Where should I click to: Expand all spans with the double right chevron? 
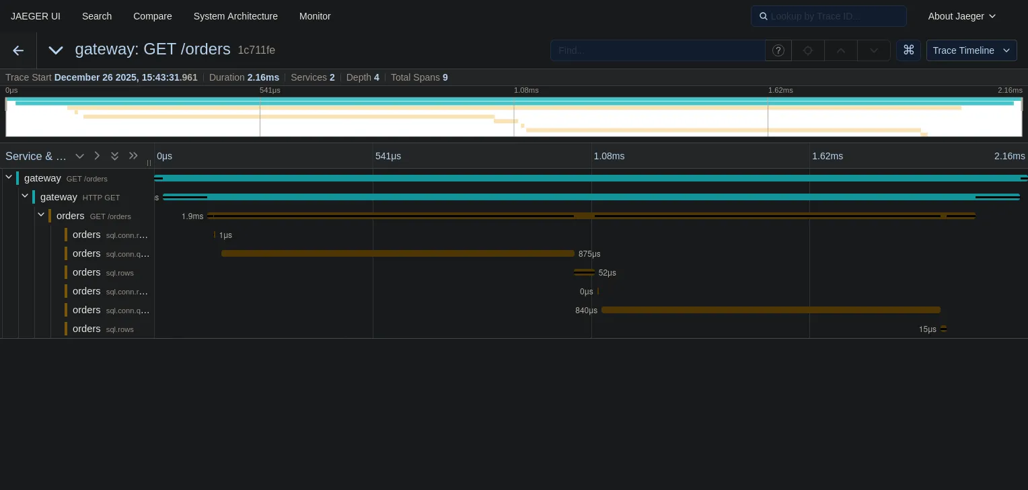tap(133, 156)
